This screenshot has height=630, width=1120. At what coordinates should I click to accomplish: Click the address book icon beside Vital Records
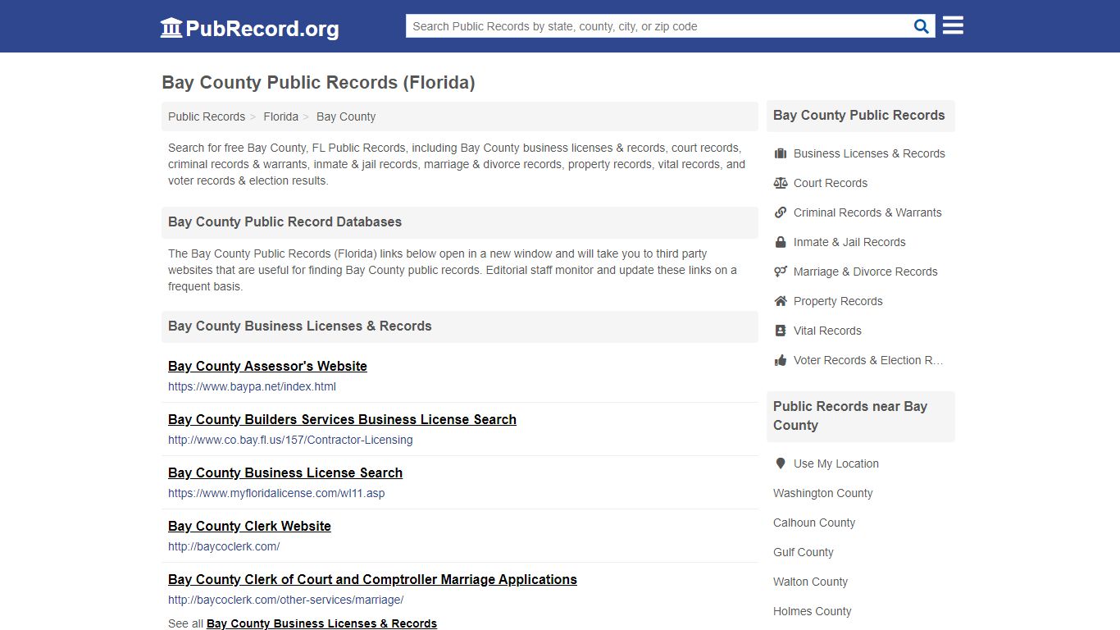(781, 331)
